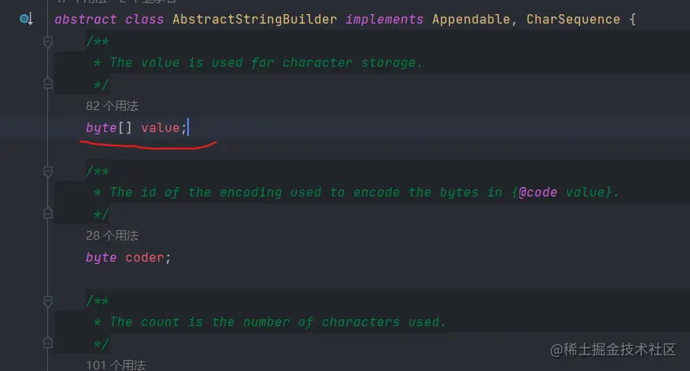Click the '@code' tag in the comment
Viewport: 690px width, 371px height.
537,193
